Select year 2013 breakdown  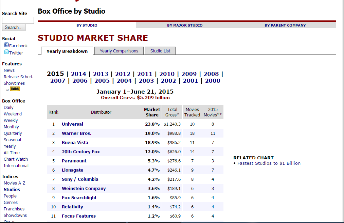[101, 74]
